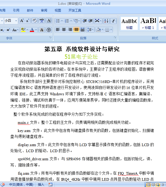Toggle 插入 insert mode in status bar
Image resolution: width=166 pixels, height=187 pixels.
41,184
